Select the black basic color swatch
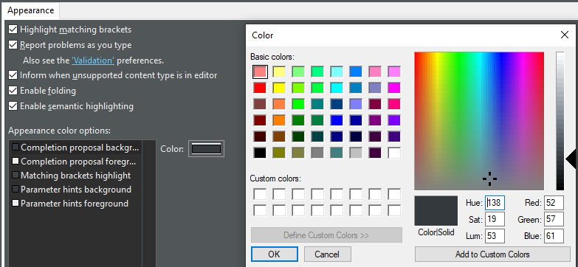The height and width of the screenshot is (267, 578). point(260,153)
